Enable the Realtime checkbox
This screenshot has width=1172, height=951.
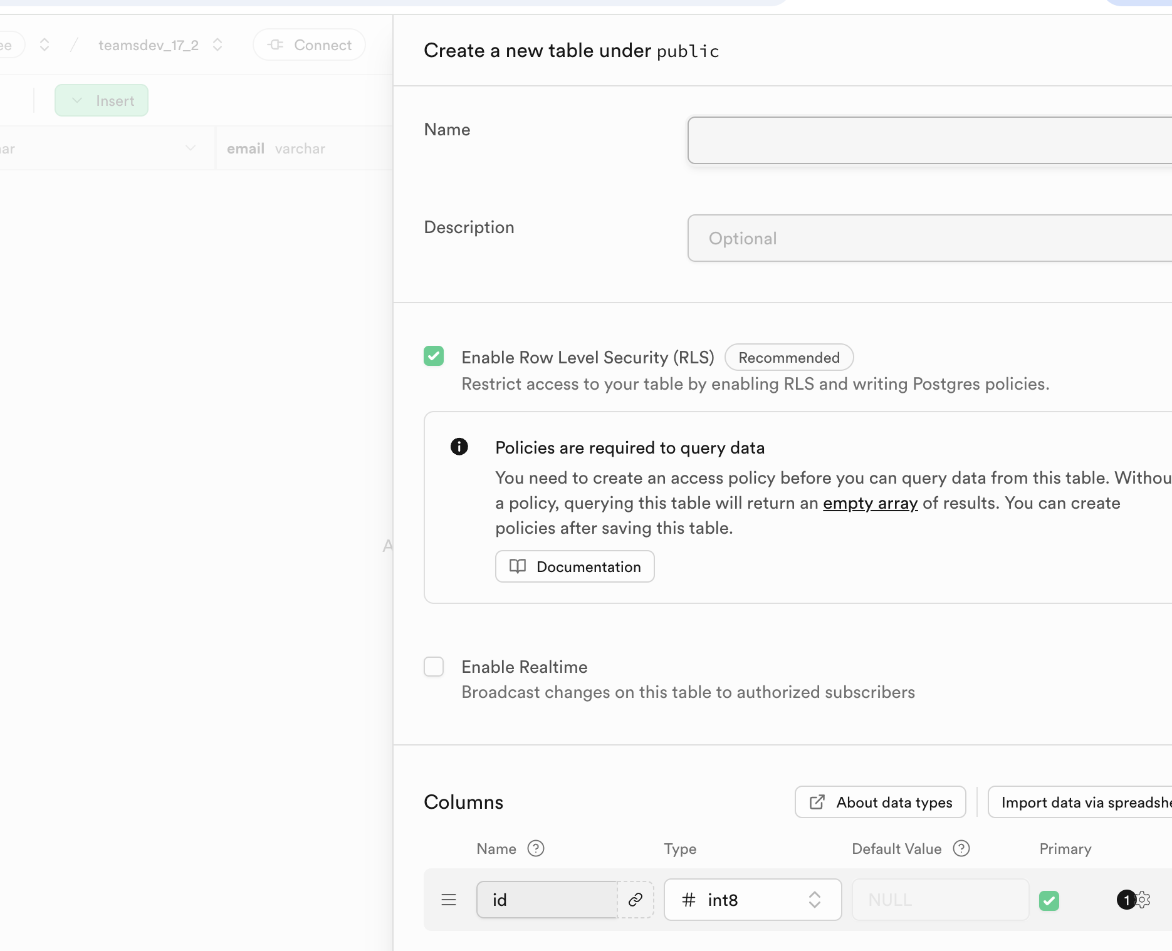pos(434,667)
